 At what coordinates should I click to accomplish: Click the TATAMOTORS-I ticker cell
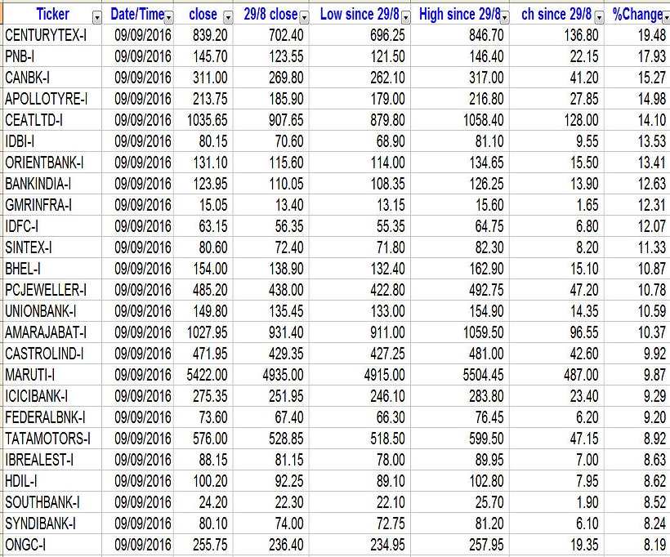(x=47, y=439)
